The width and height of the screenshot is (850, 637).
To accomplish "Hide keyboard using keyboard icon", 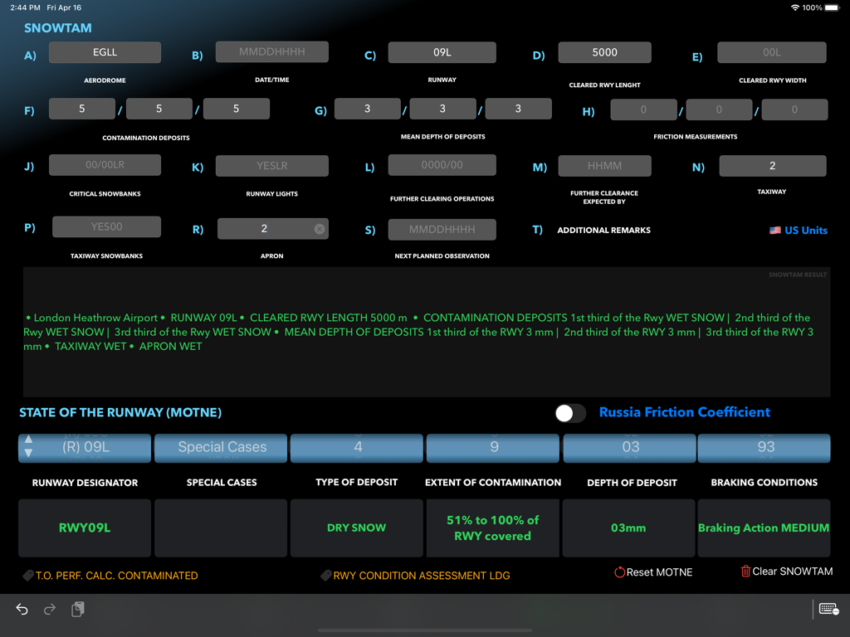I will pos(829,610).
